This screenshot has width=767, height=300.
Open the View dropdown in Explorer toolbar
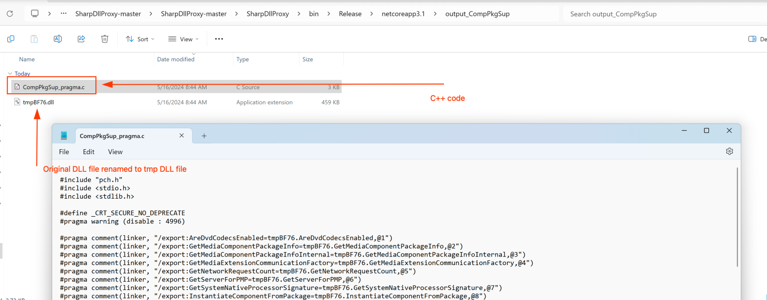point(183,39)
